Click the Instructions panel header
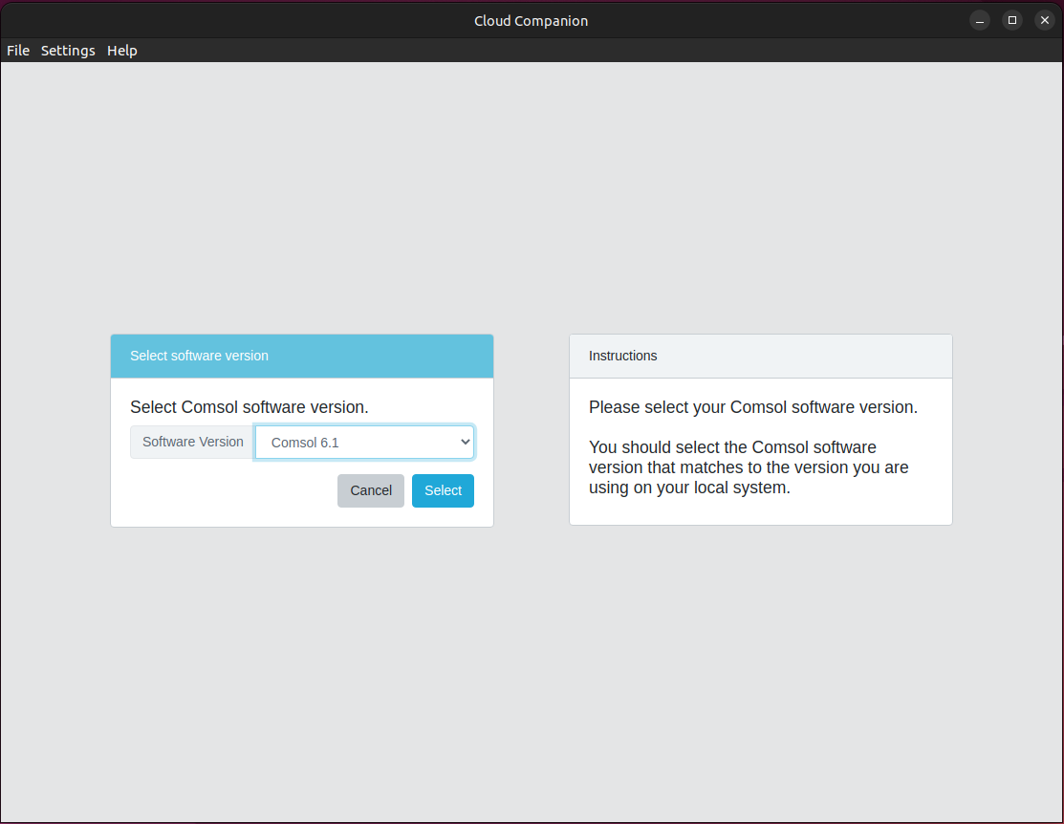This screenshot has height=824, width=1064. point(761,356)
